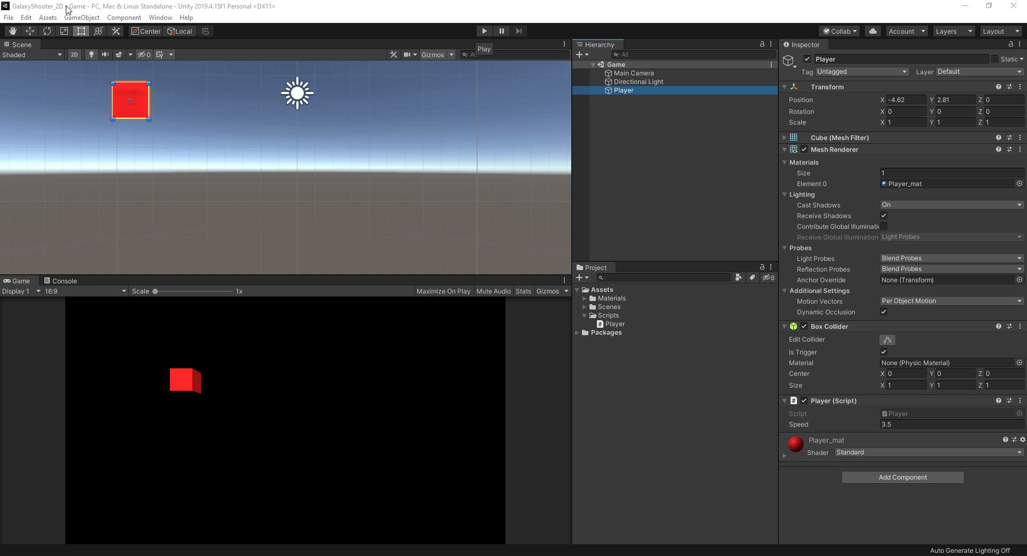
Task: Open the GameObject menu
Action: pyautogui.click(x=81, y=17)
